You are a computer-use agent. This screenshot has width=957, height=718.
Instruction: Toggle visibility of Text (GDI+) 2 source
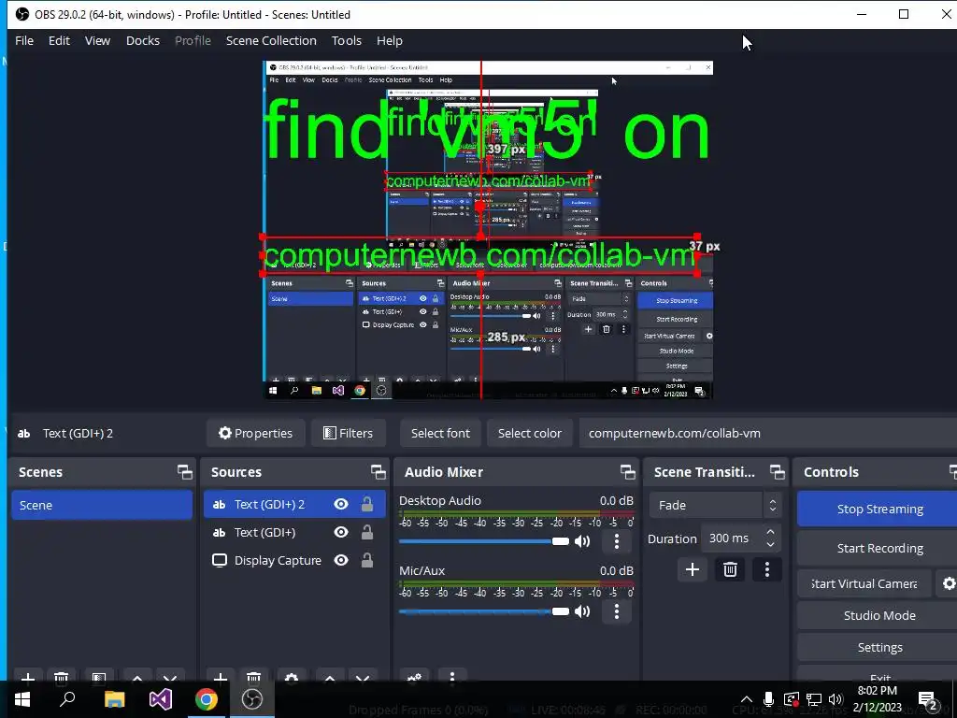point(341,504)
